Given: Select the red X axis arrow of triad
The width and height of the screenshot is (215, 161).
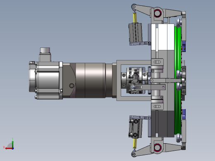Looking at the screenshot, I should pyautogui.click(x=9, y=148).
